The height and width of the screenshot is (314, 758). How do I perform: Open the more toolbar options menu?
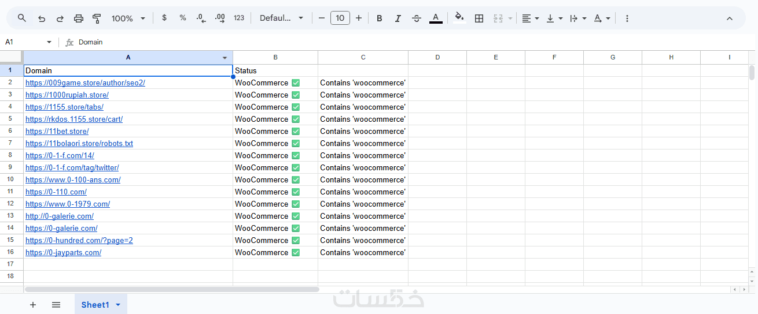[x=627, y=18]
